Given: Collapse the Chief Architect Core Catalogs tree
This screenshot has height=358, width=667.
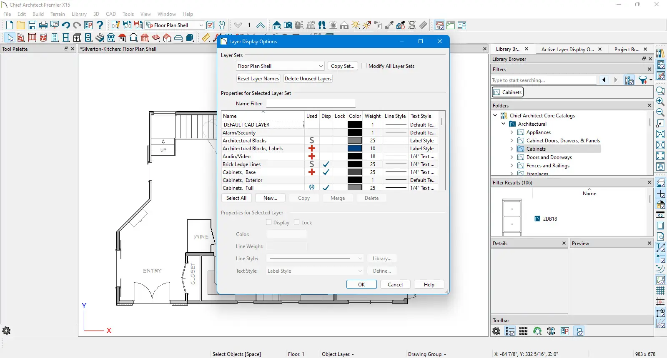Looking at the screenshot, I should 495,116.
